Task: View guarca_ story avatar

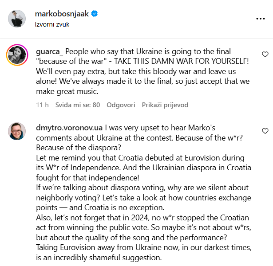Action: pyautogui.click(x=17, y=55)
